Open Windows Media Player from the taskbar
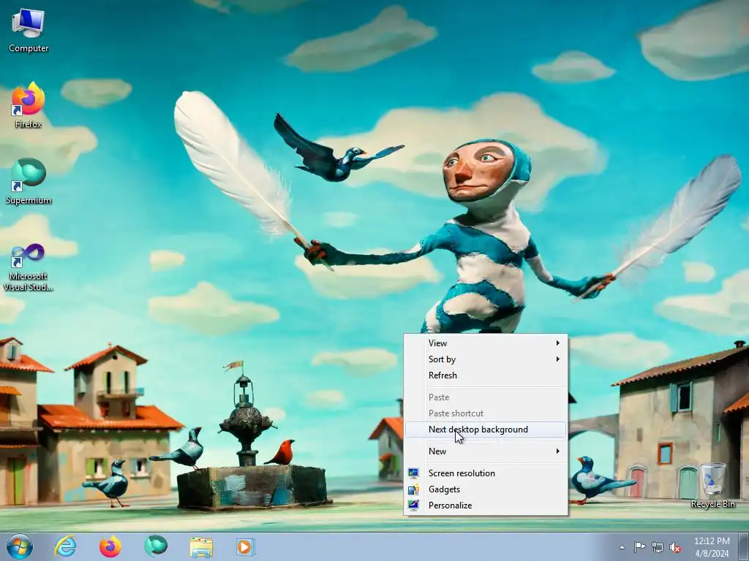 coord(246,546)
